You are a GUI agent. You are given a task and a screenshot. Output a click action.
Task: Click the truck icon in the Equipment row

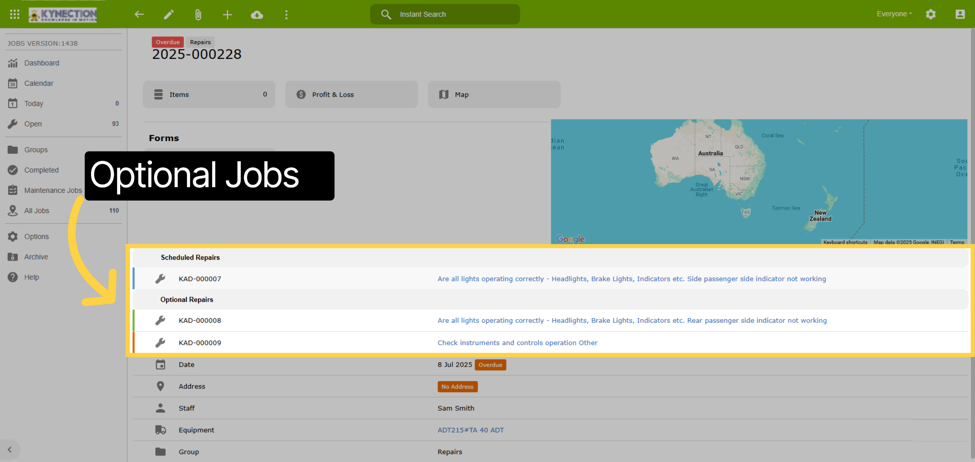(x=160, y=430)
